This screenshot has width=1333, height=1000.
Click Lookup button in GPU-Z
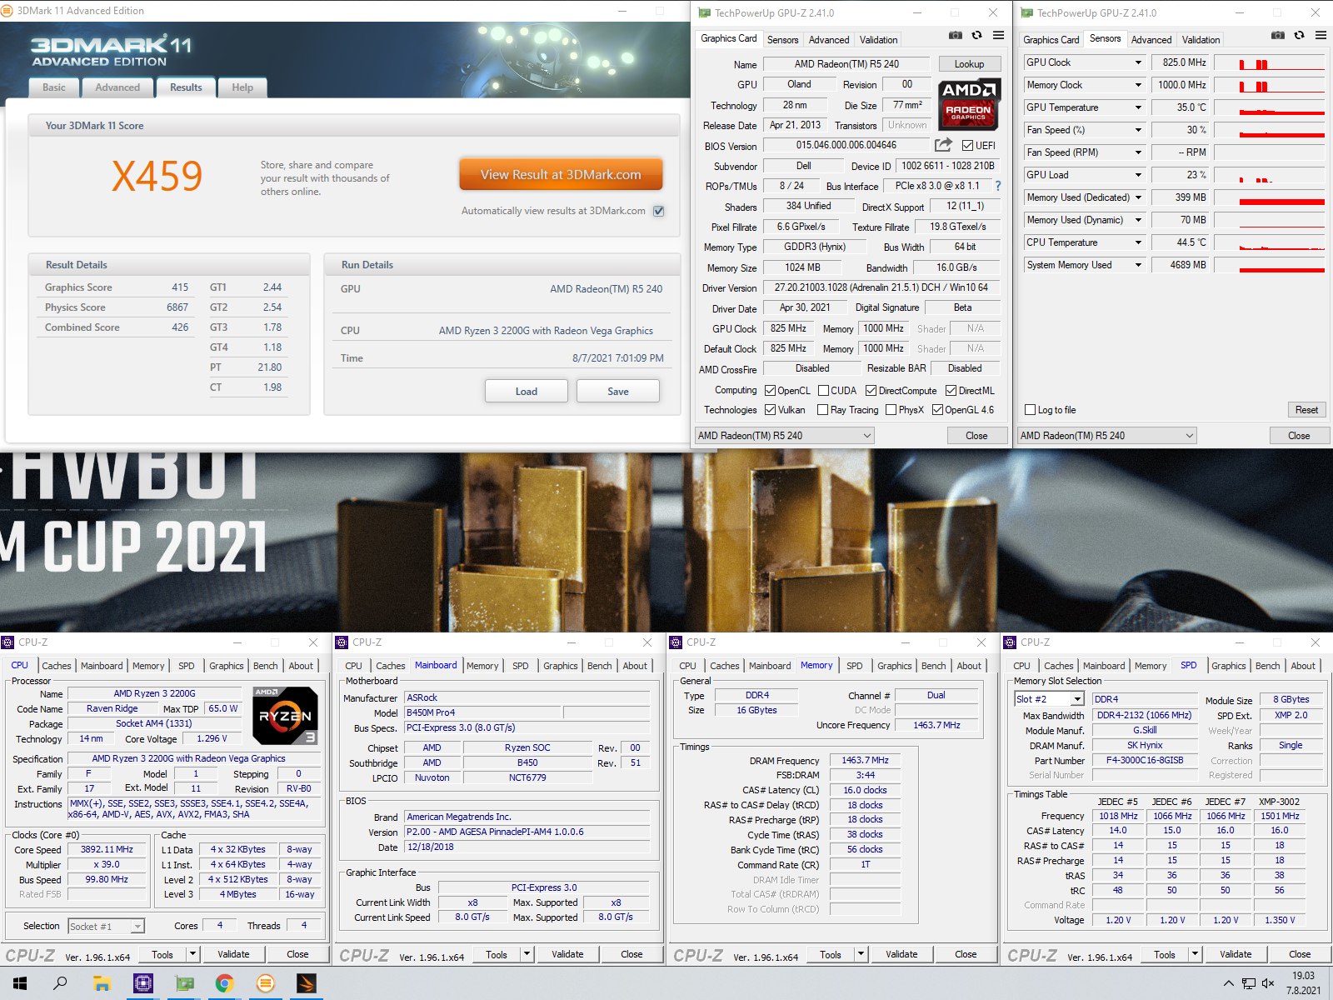click(969, 64)
